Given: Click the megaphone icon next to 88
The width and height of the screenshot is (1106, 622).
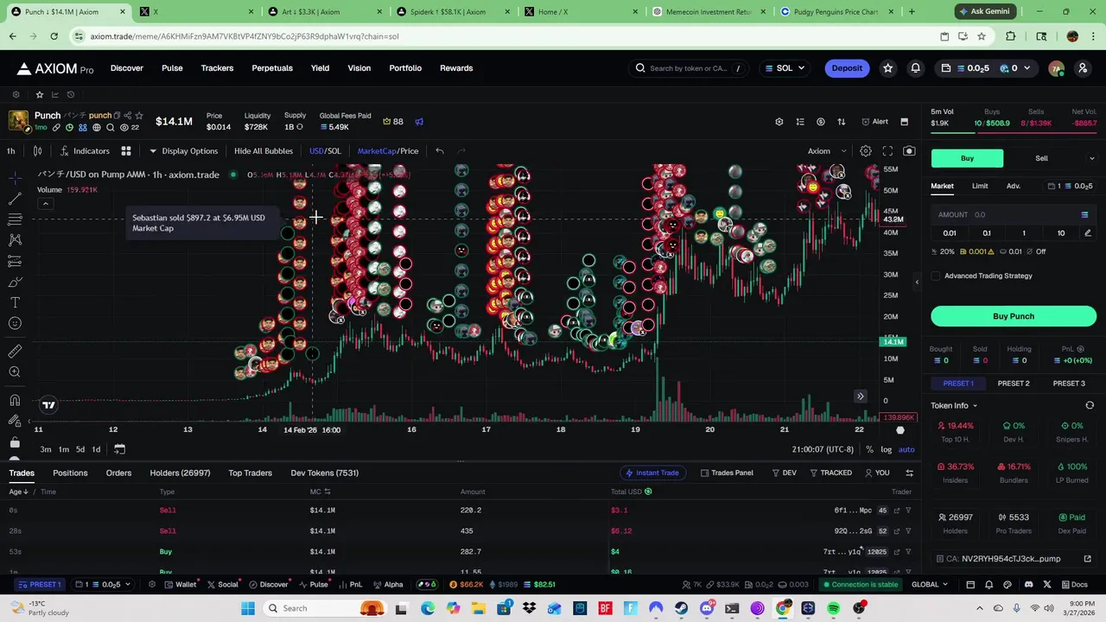Looking at the screenshot, I should tap(419, 122).
